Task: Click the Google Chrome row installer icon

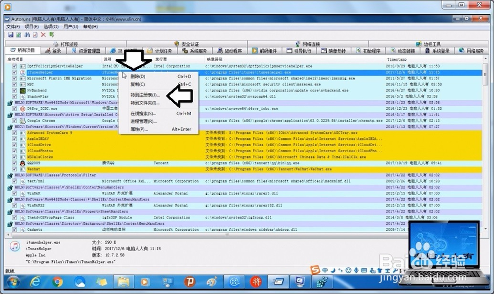Action: [23, 121]
